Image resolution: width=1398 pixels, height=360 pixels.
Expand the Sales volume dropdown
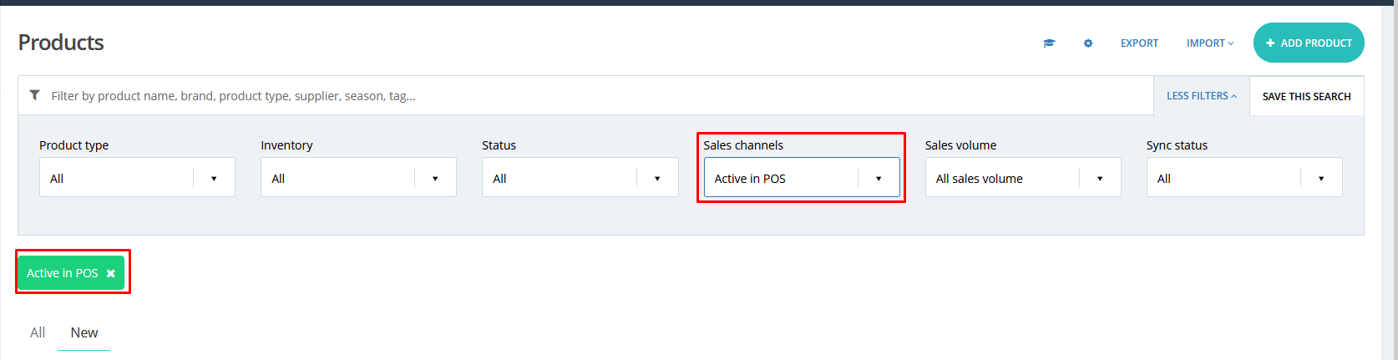click(x=1022, y=178)
